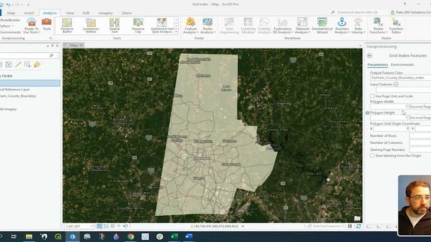Expand the tools gallery list arrow

click(x=176, y=32)
